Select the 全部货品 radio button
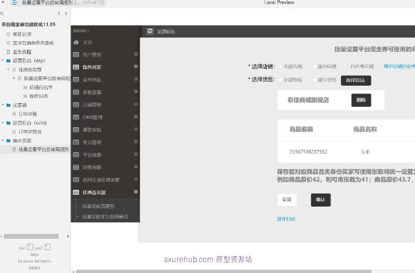Screen dimensions: 415x273 (x=281, y=80)
